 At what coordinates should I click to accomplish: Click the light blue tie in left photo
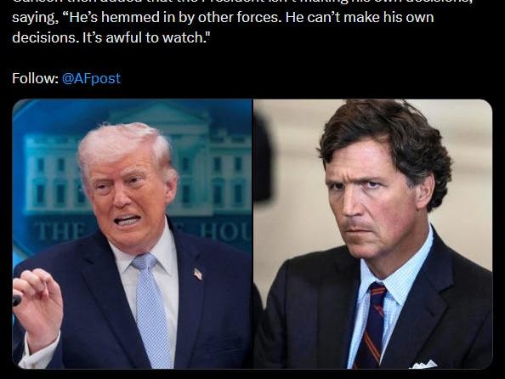click(x=150, y=309)
